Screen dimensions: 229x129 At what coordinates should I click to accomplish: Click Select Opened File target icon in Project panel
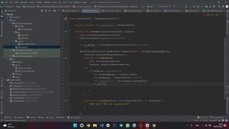coord(42,11)
